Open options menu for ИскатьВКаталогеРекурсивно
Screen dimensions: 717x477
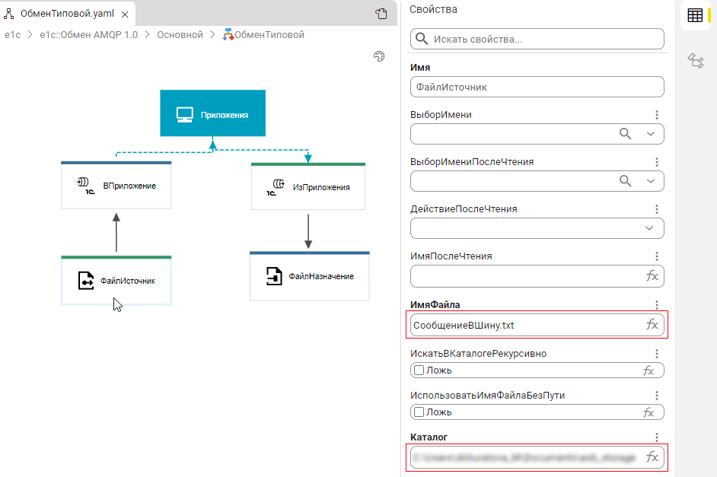point(657,354)
